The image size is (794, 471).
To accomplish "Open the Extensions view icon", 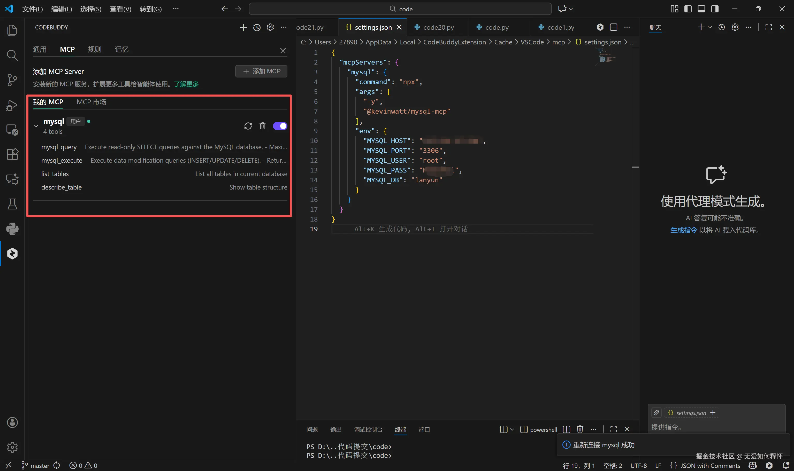I will coord(12,154).
